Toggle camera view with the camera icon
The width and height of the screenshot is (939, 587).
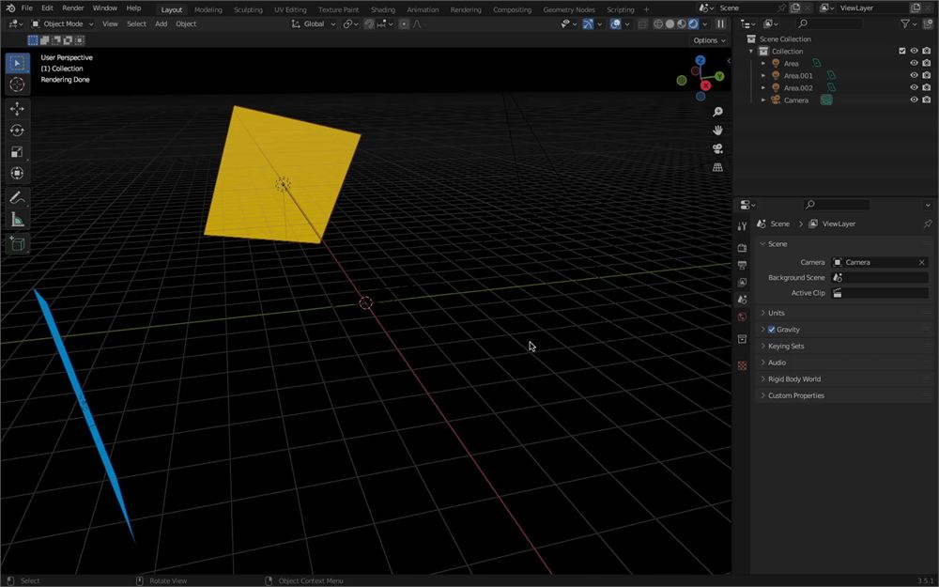tap(717, 148)
